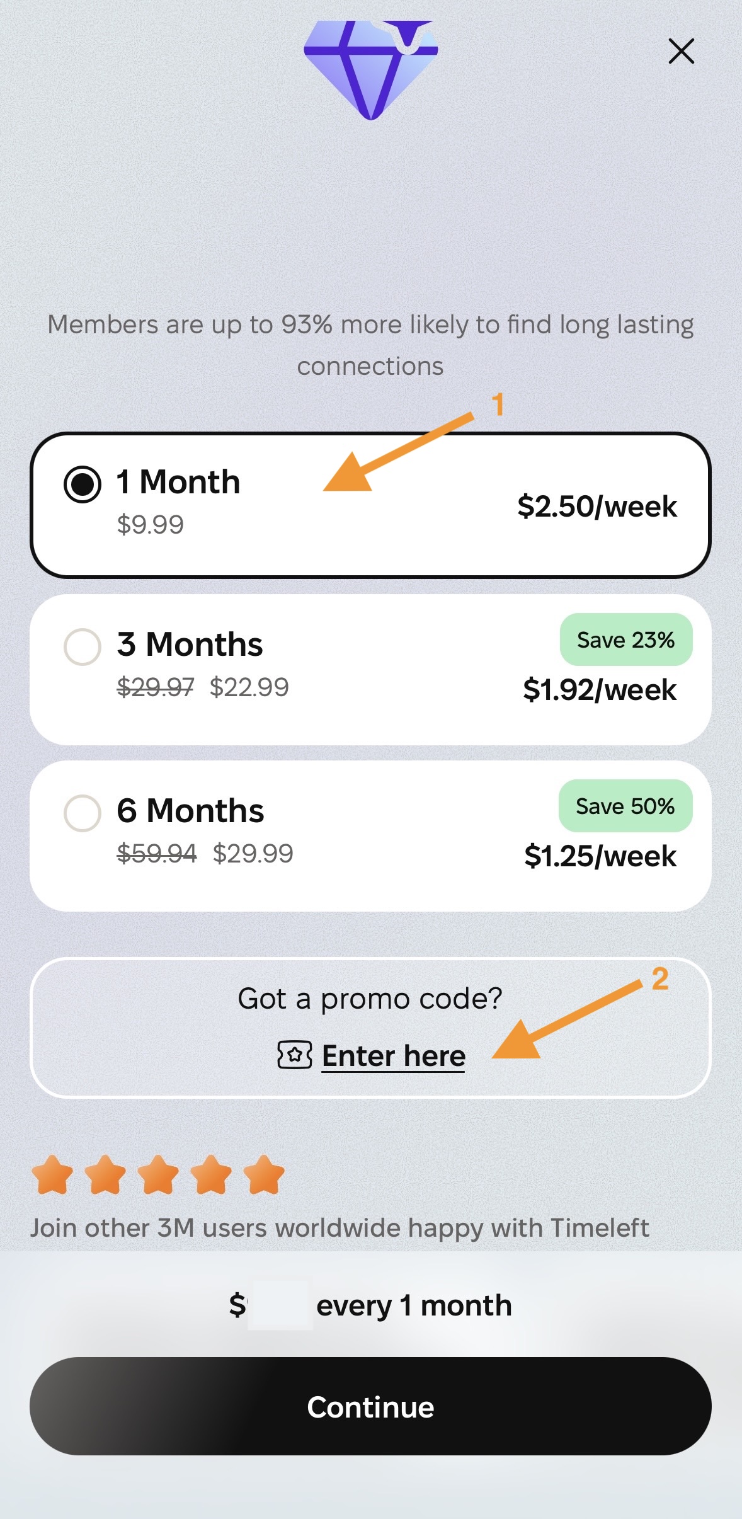Screen dimensions: 742x1519
Task: Click the second orange rating star
Action: [x=105, y=1175]
